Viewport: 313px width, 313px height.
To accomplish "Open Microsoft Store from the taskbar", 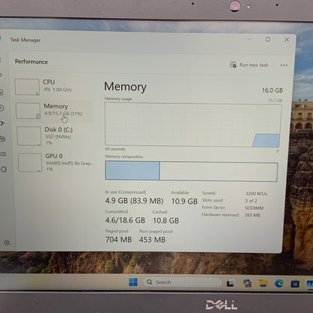I will coord(295,284).
